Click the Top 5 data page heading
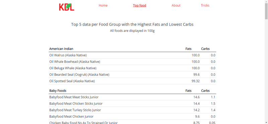The height and width of the screenshot is (124, 268). click(x=132, y=24)
